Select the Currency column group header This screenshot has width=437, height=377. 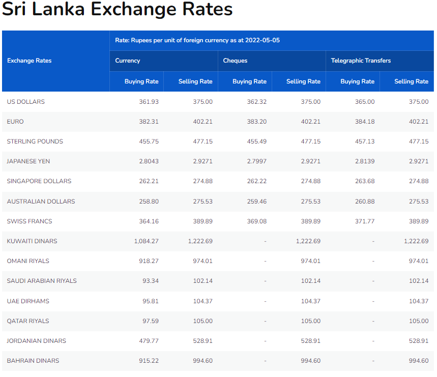tap(128, 61)
